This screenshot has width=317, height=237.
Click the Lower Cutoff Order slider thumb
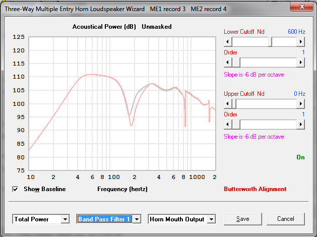tap(236, 63)
